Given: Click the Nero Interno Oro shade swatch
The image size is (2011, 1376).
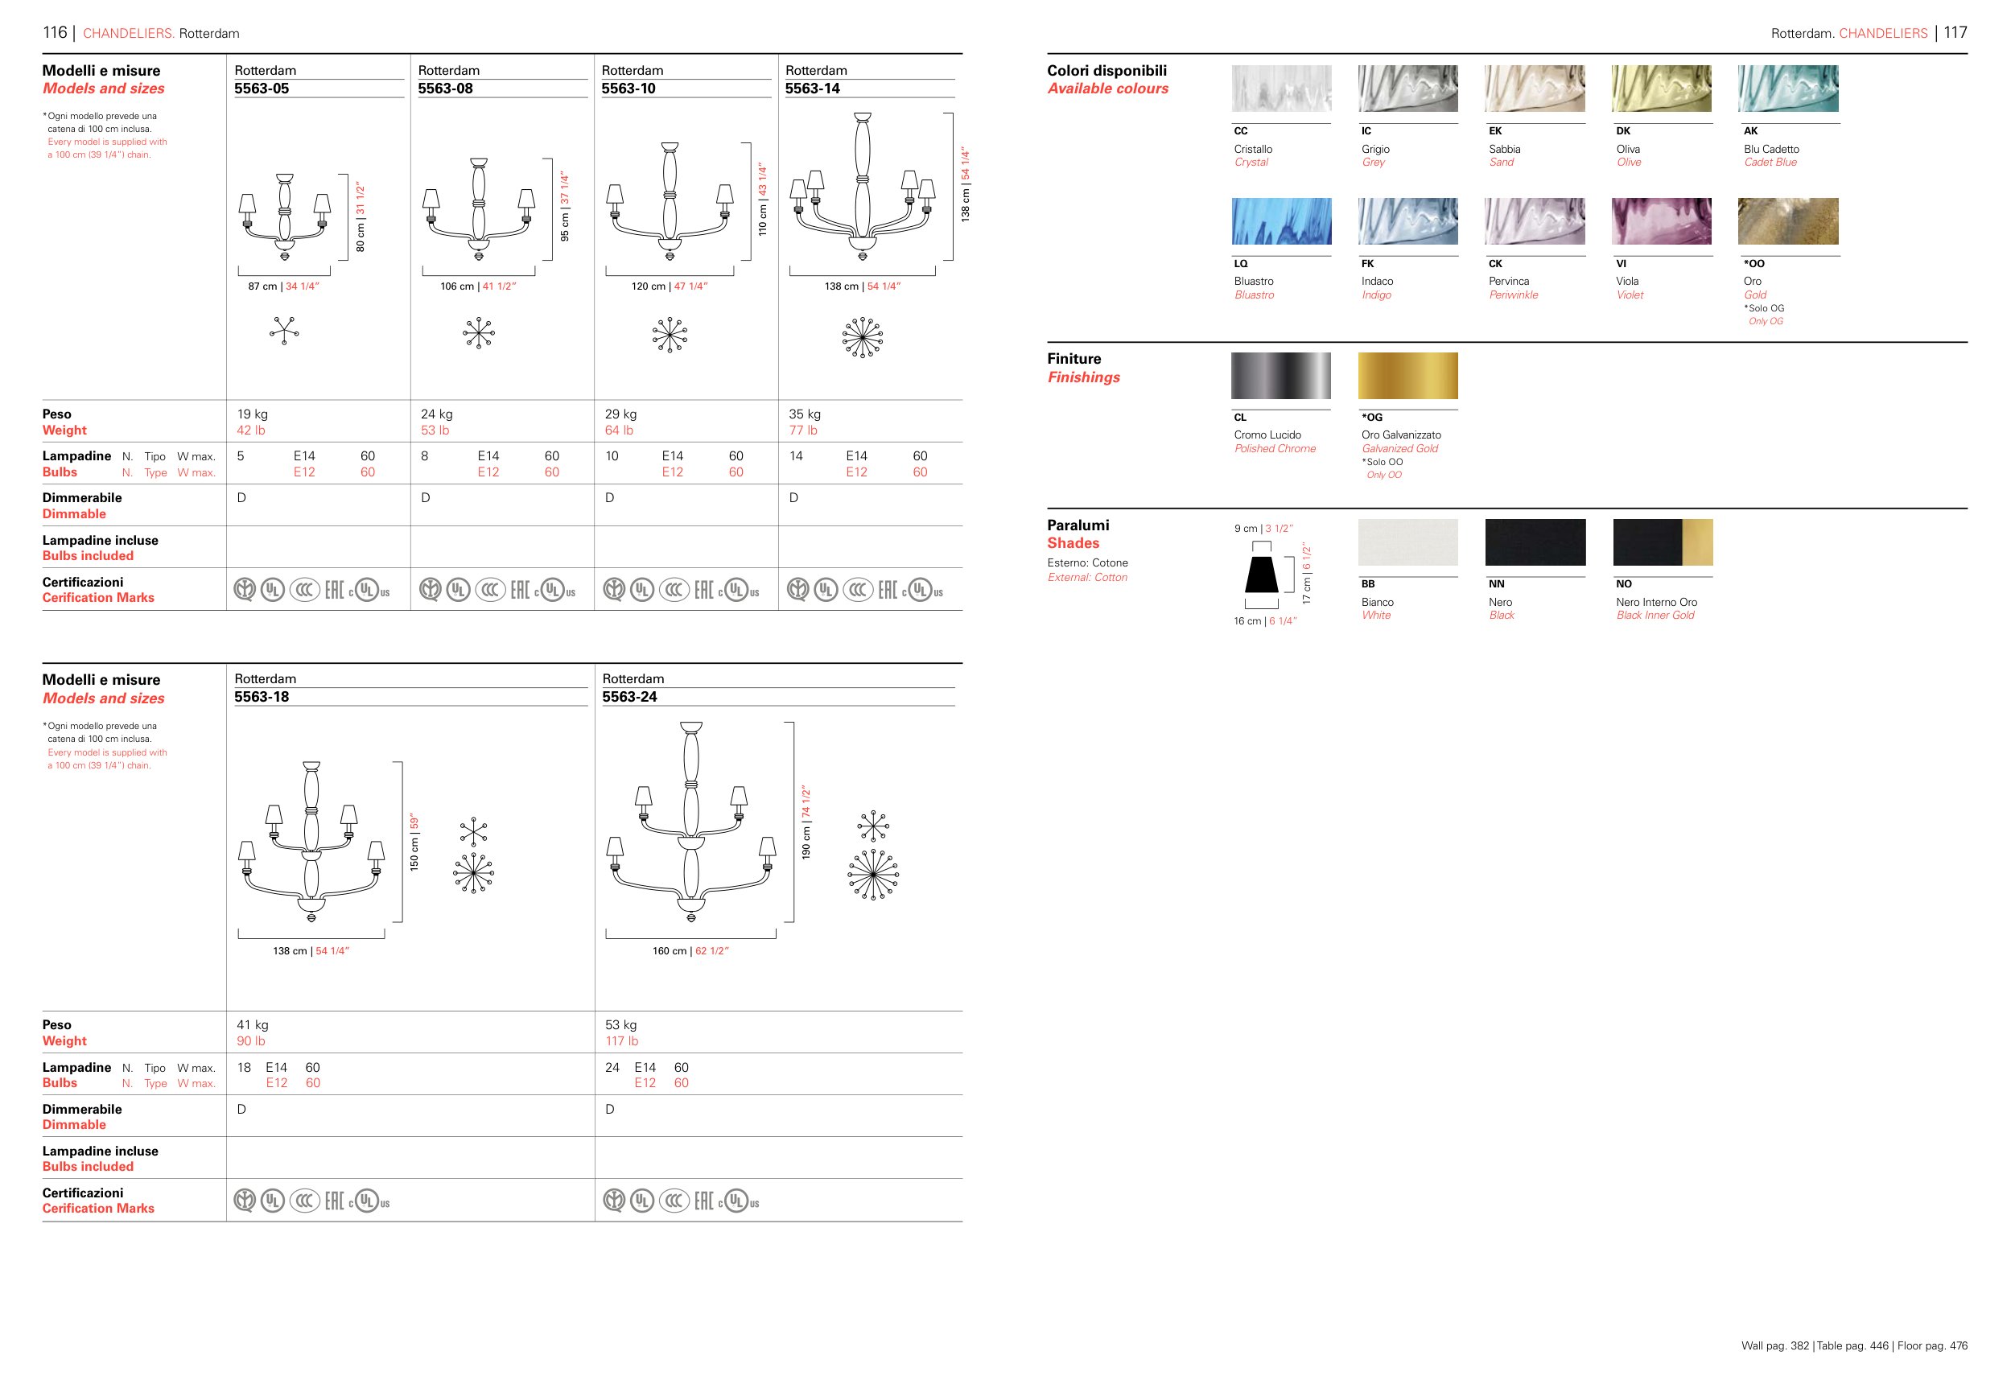Looking at the screenshot, I should pyautogui.click(x=1663, y=542).
